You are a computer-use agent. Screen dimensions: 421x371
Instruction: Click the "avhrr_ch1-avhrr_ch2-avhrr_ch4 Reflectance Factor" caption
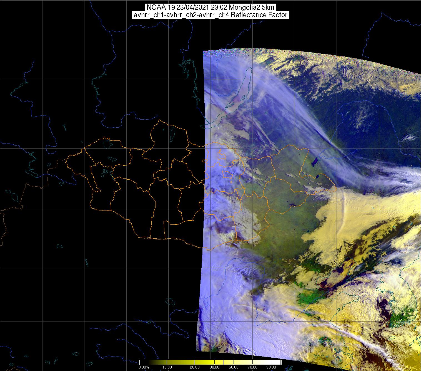pos(210,15)
